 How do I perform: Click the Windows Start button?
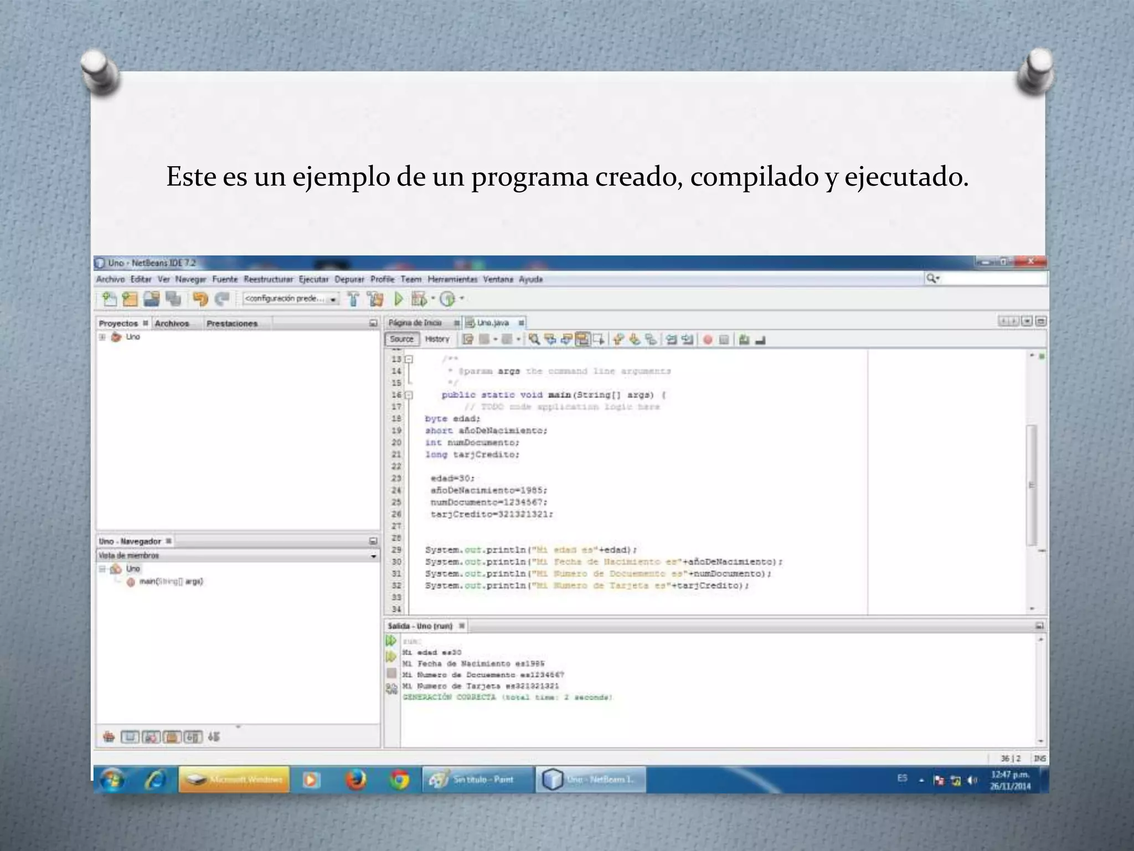tap(113, 780)
